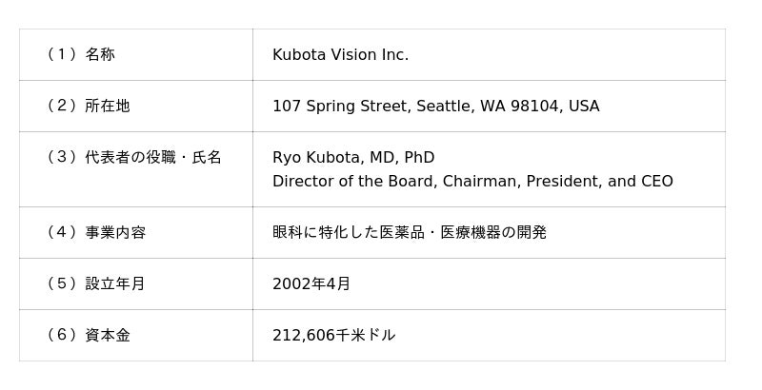
Task: Click the (2) row number
Action: click(x=61, y=107)
